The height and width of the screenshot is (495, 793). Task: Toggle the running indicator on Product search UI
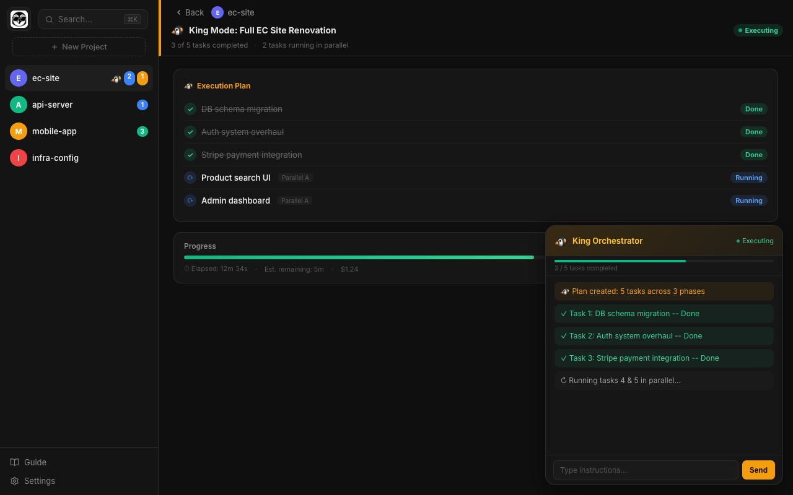pyautogui.click(x=190, y=178)
